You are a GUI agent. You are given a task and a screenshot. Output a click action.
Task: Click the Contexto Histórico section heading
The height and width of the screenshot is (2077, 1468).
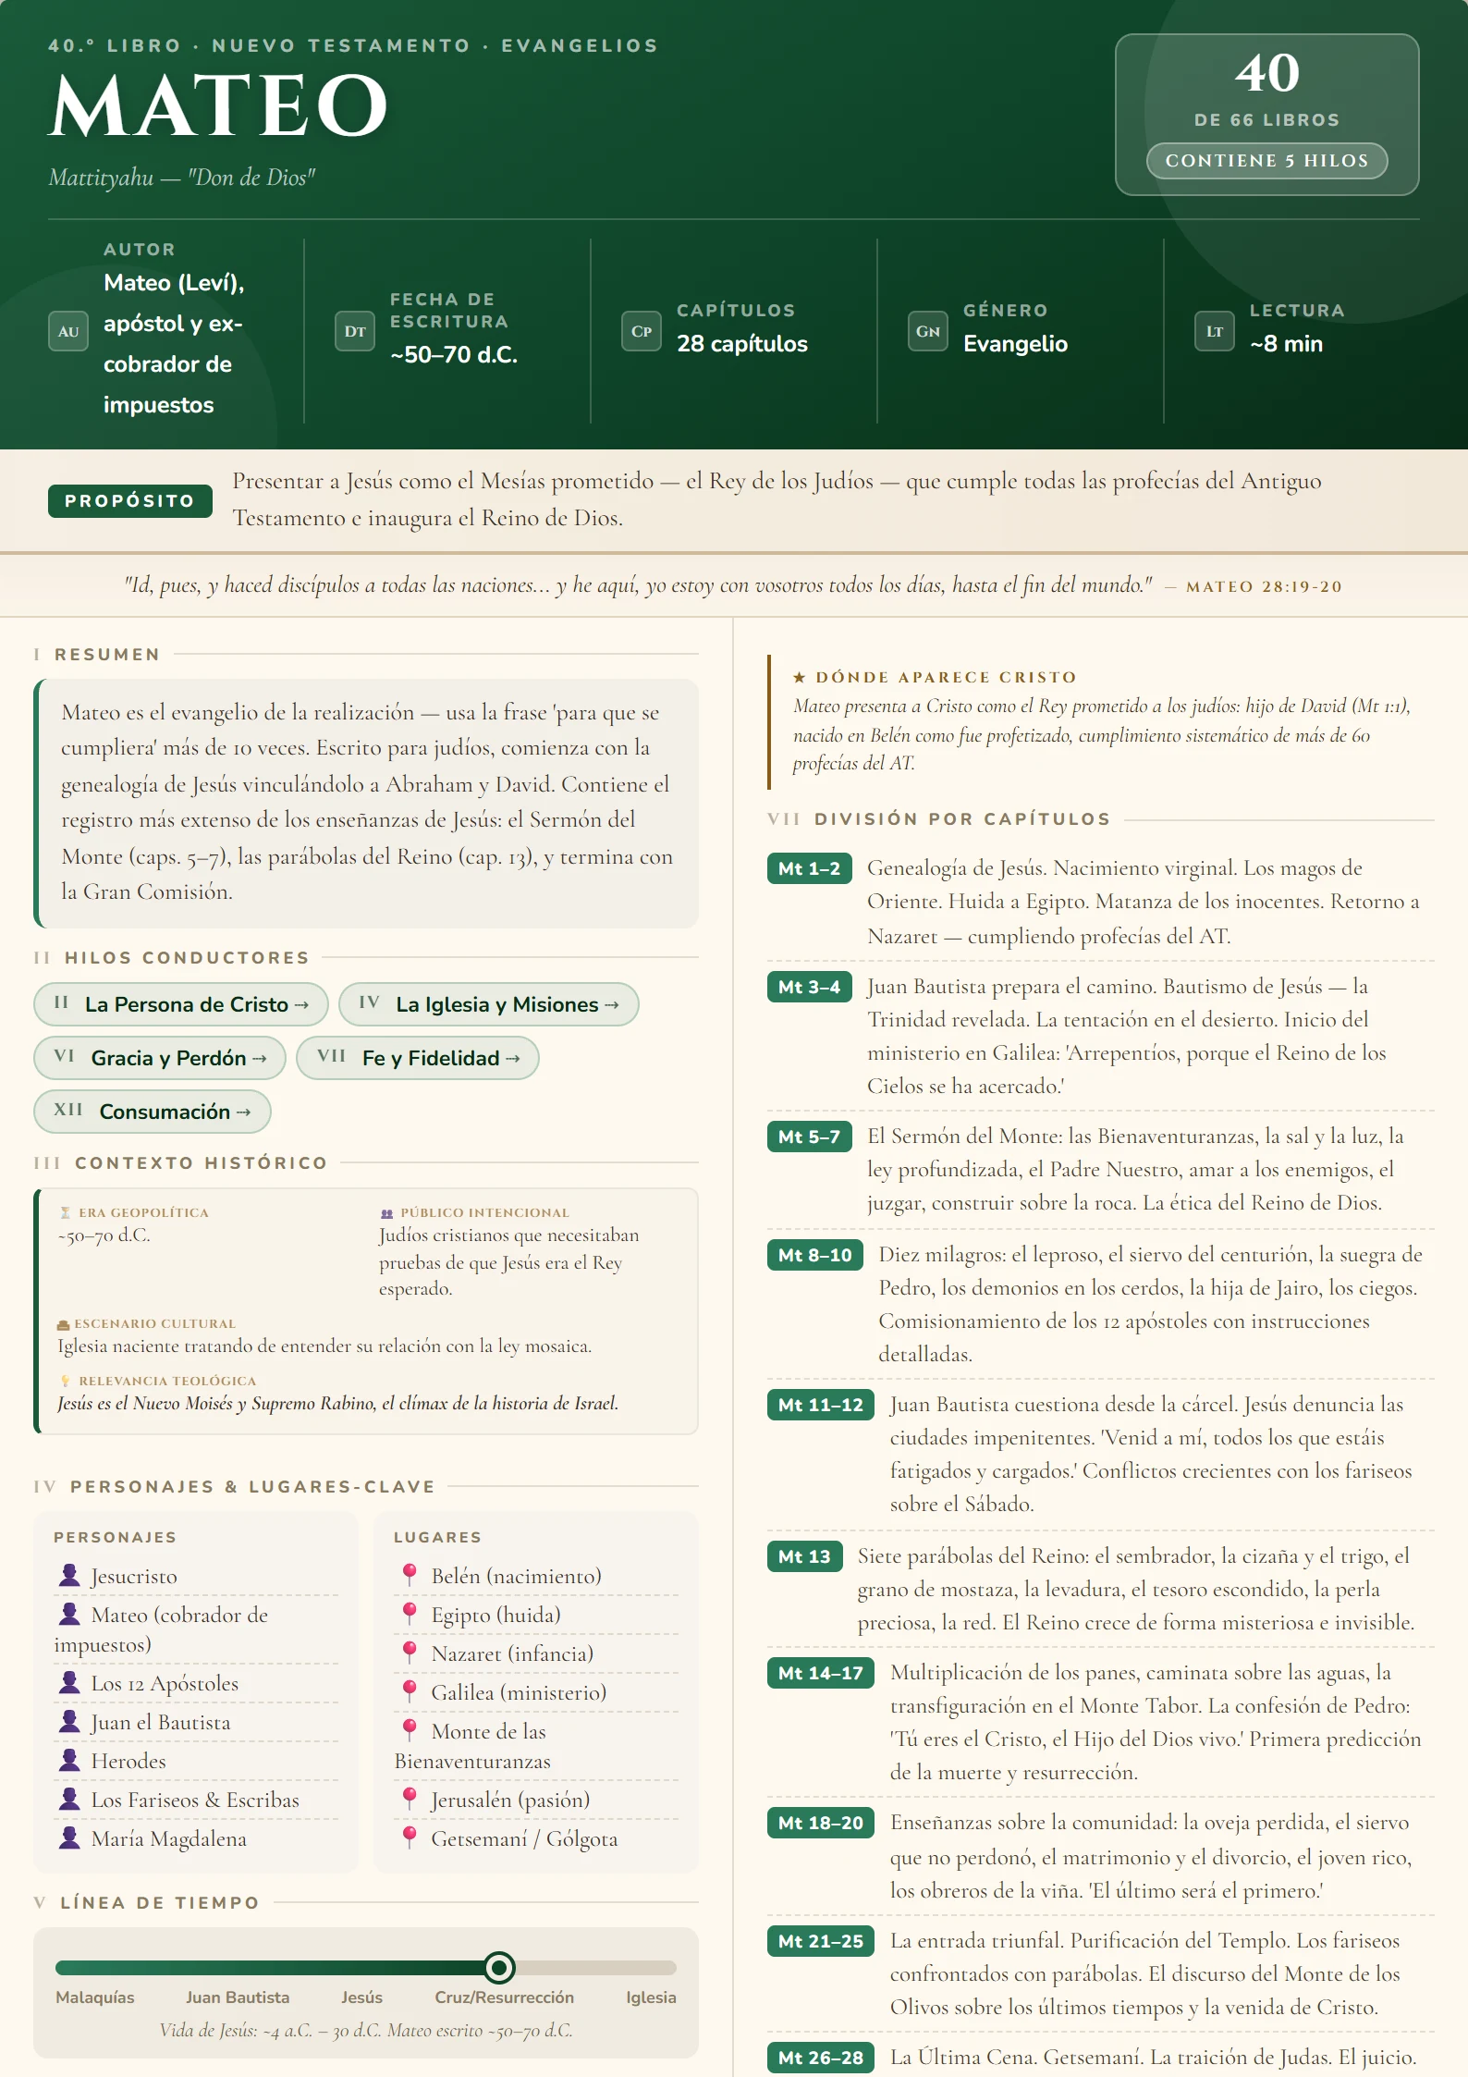[x=202, y=1163]
